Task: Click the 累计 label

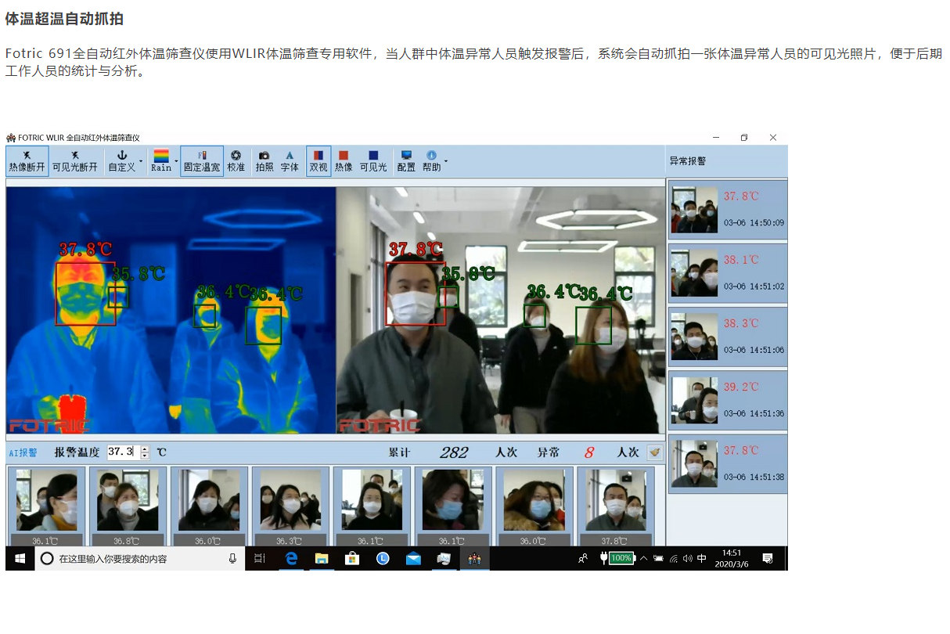Action: [399, 452]
